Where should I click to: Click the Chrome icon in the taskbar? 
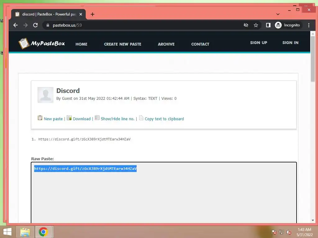(43, 232)
